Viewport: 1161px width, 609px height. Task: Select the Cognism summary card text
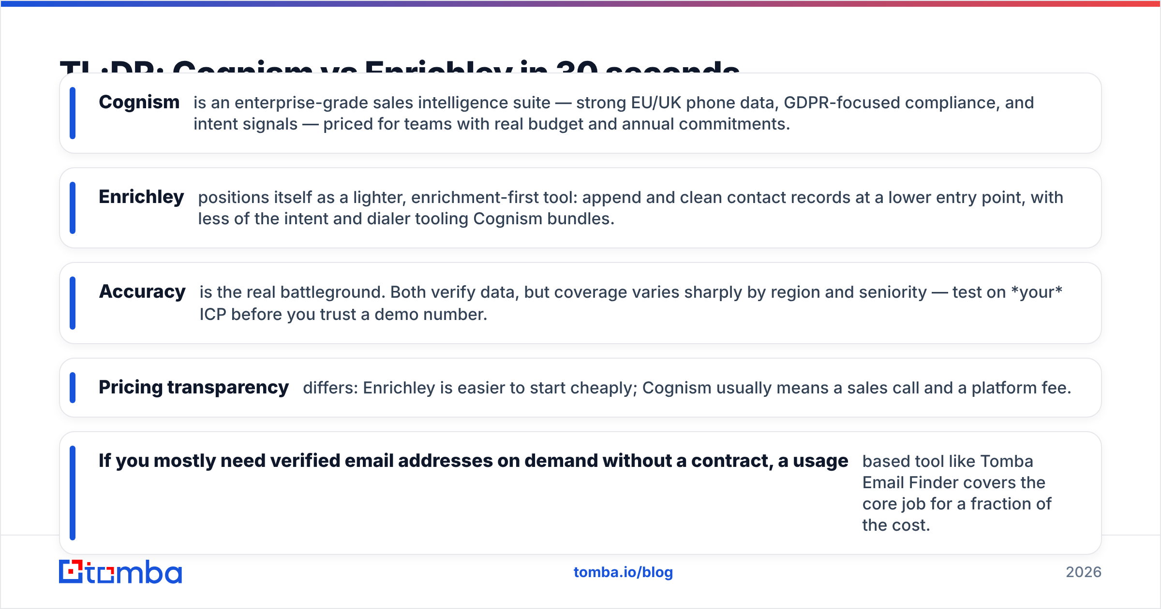click(x=613, y=113)
